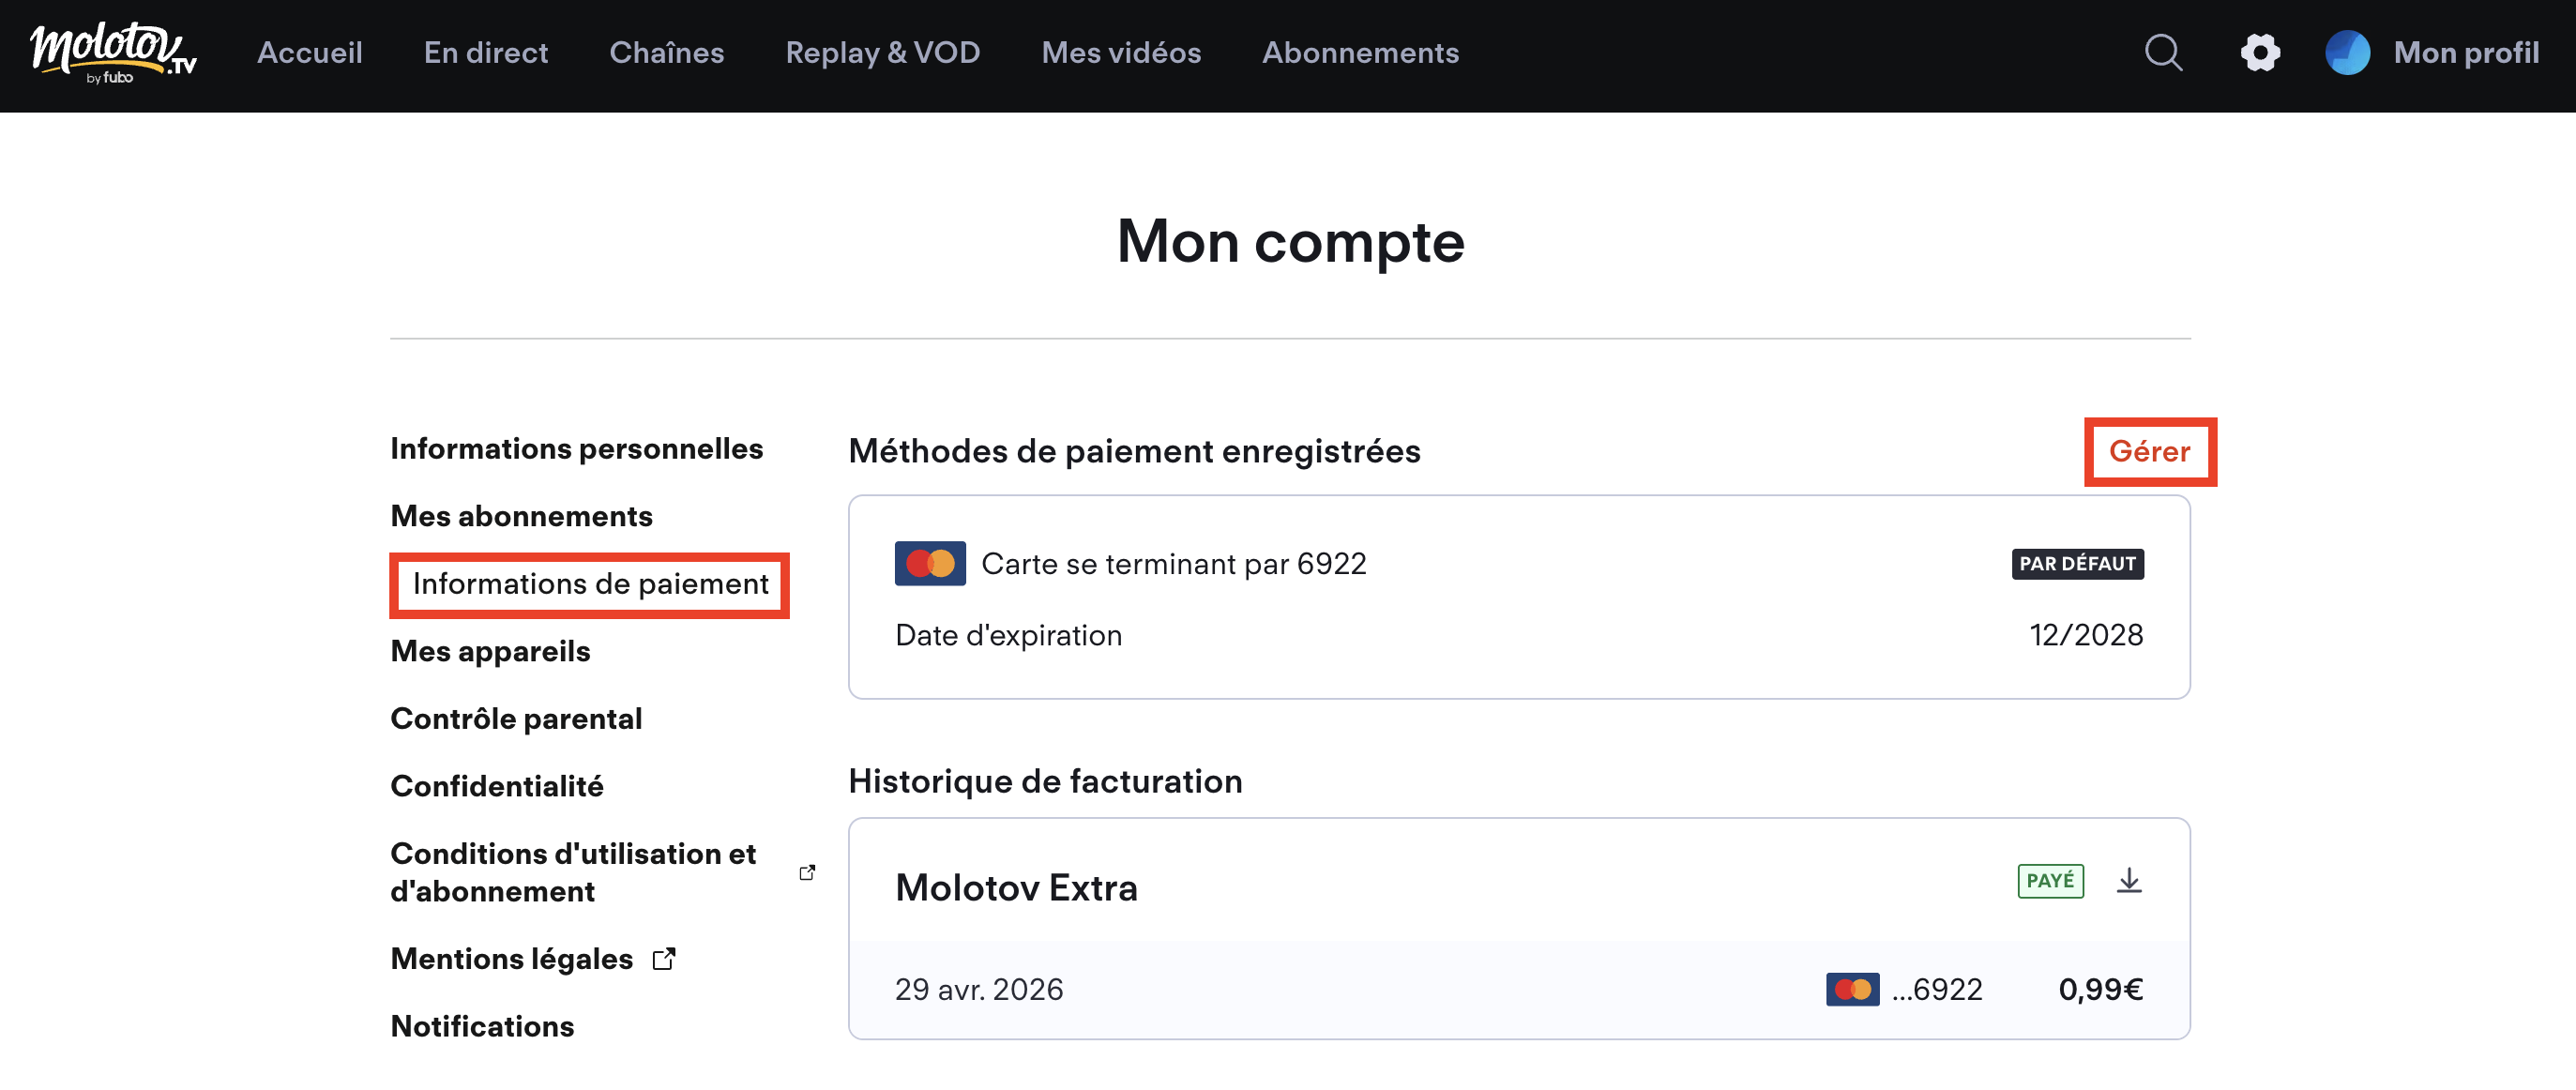Open Notifications in the sidebar
The height and width of the screenshot is (1090, 2576).
(x=483, y=1027)
